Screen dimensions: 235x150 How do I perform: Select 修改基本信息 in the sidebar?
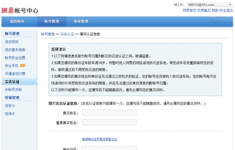pyautogui.click(x=15, y=50)
